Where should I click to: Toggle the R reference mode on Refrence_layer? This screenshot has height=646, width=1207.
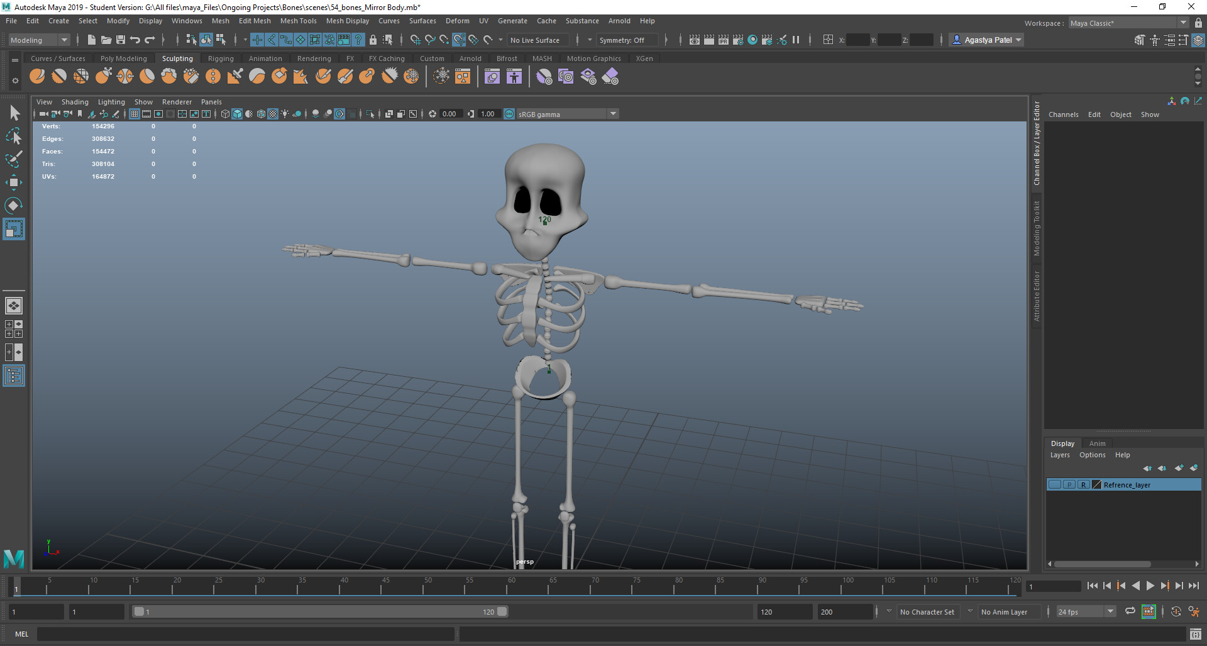1083,484
